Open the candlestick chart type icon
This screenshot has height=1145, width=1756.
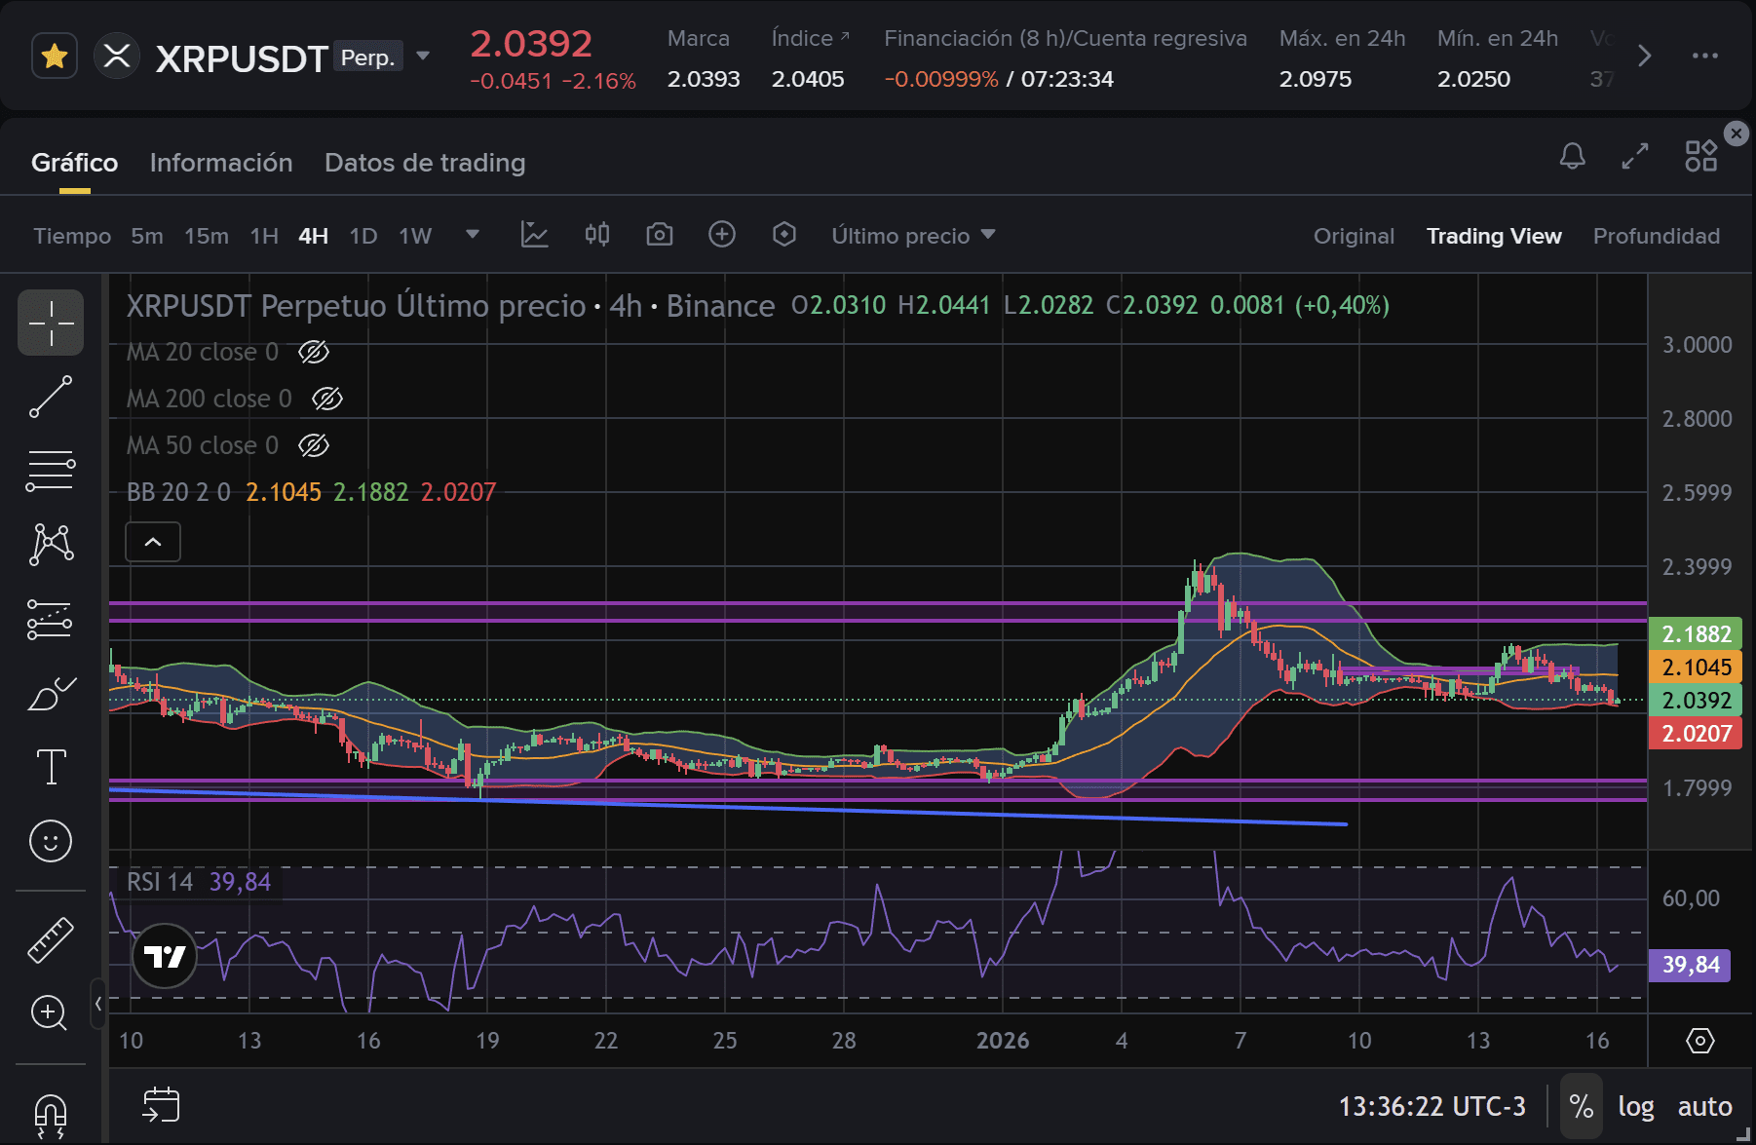click(597, 235)
